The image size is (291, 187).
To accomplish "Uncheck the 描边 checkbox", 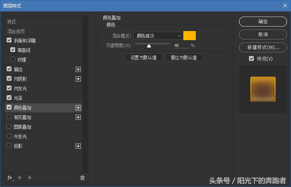I will 9,69.
